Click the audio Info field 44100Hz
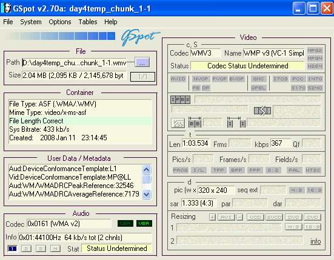Image resolution: width=334 pixels, height=260 pixels. pyautogui.click(x=85, y=237)
